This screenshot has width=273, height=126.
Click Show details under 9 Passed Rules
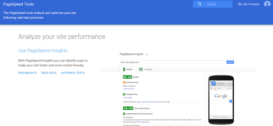(x=128, y=98)
